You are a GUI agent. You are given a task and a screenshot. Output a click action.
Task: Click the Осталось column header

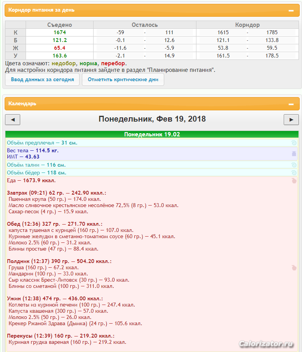pyautogui.click(x=145, y=25)
